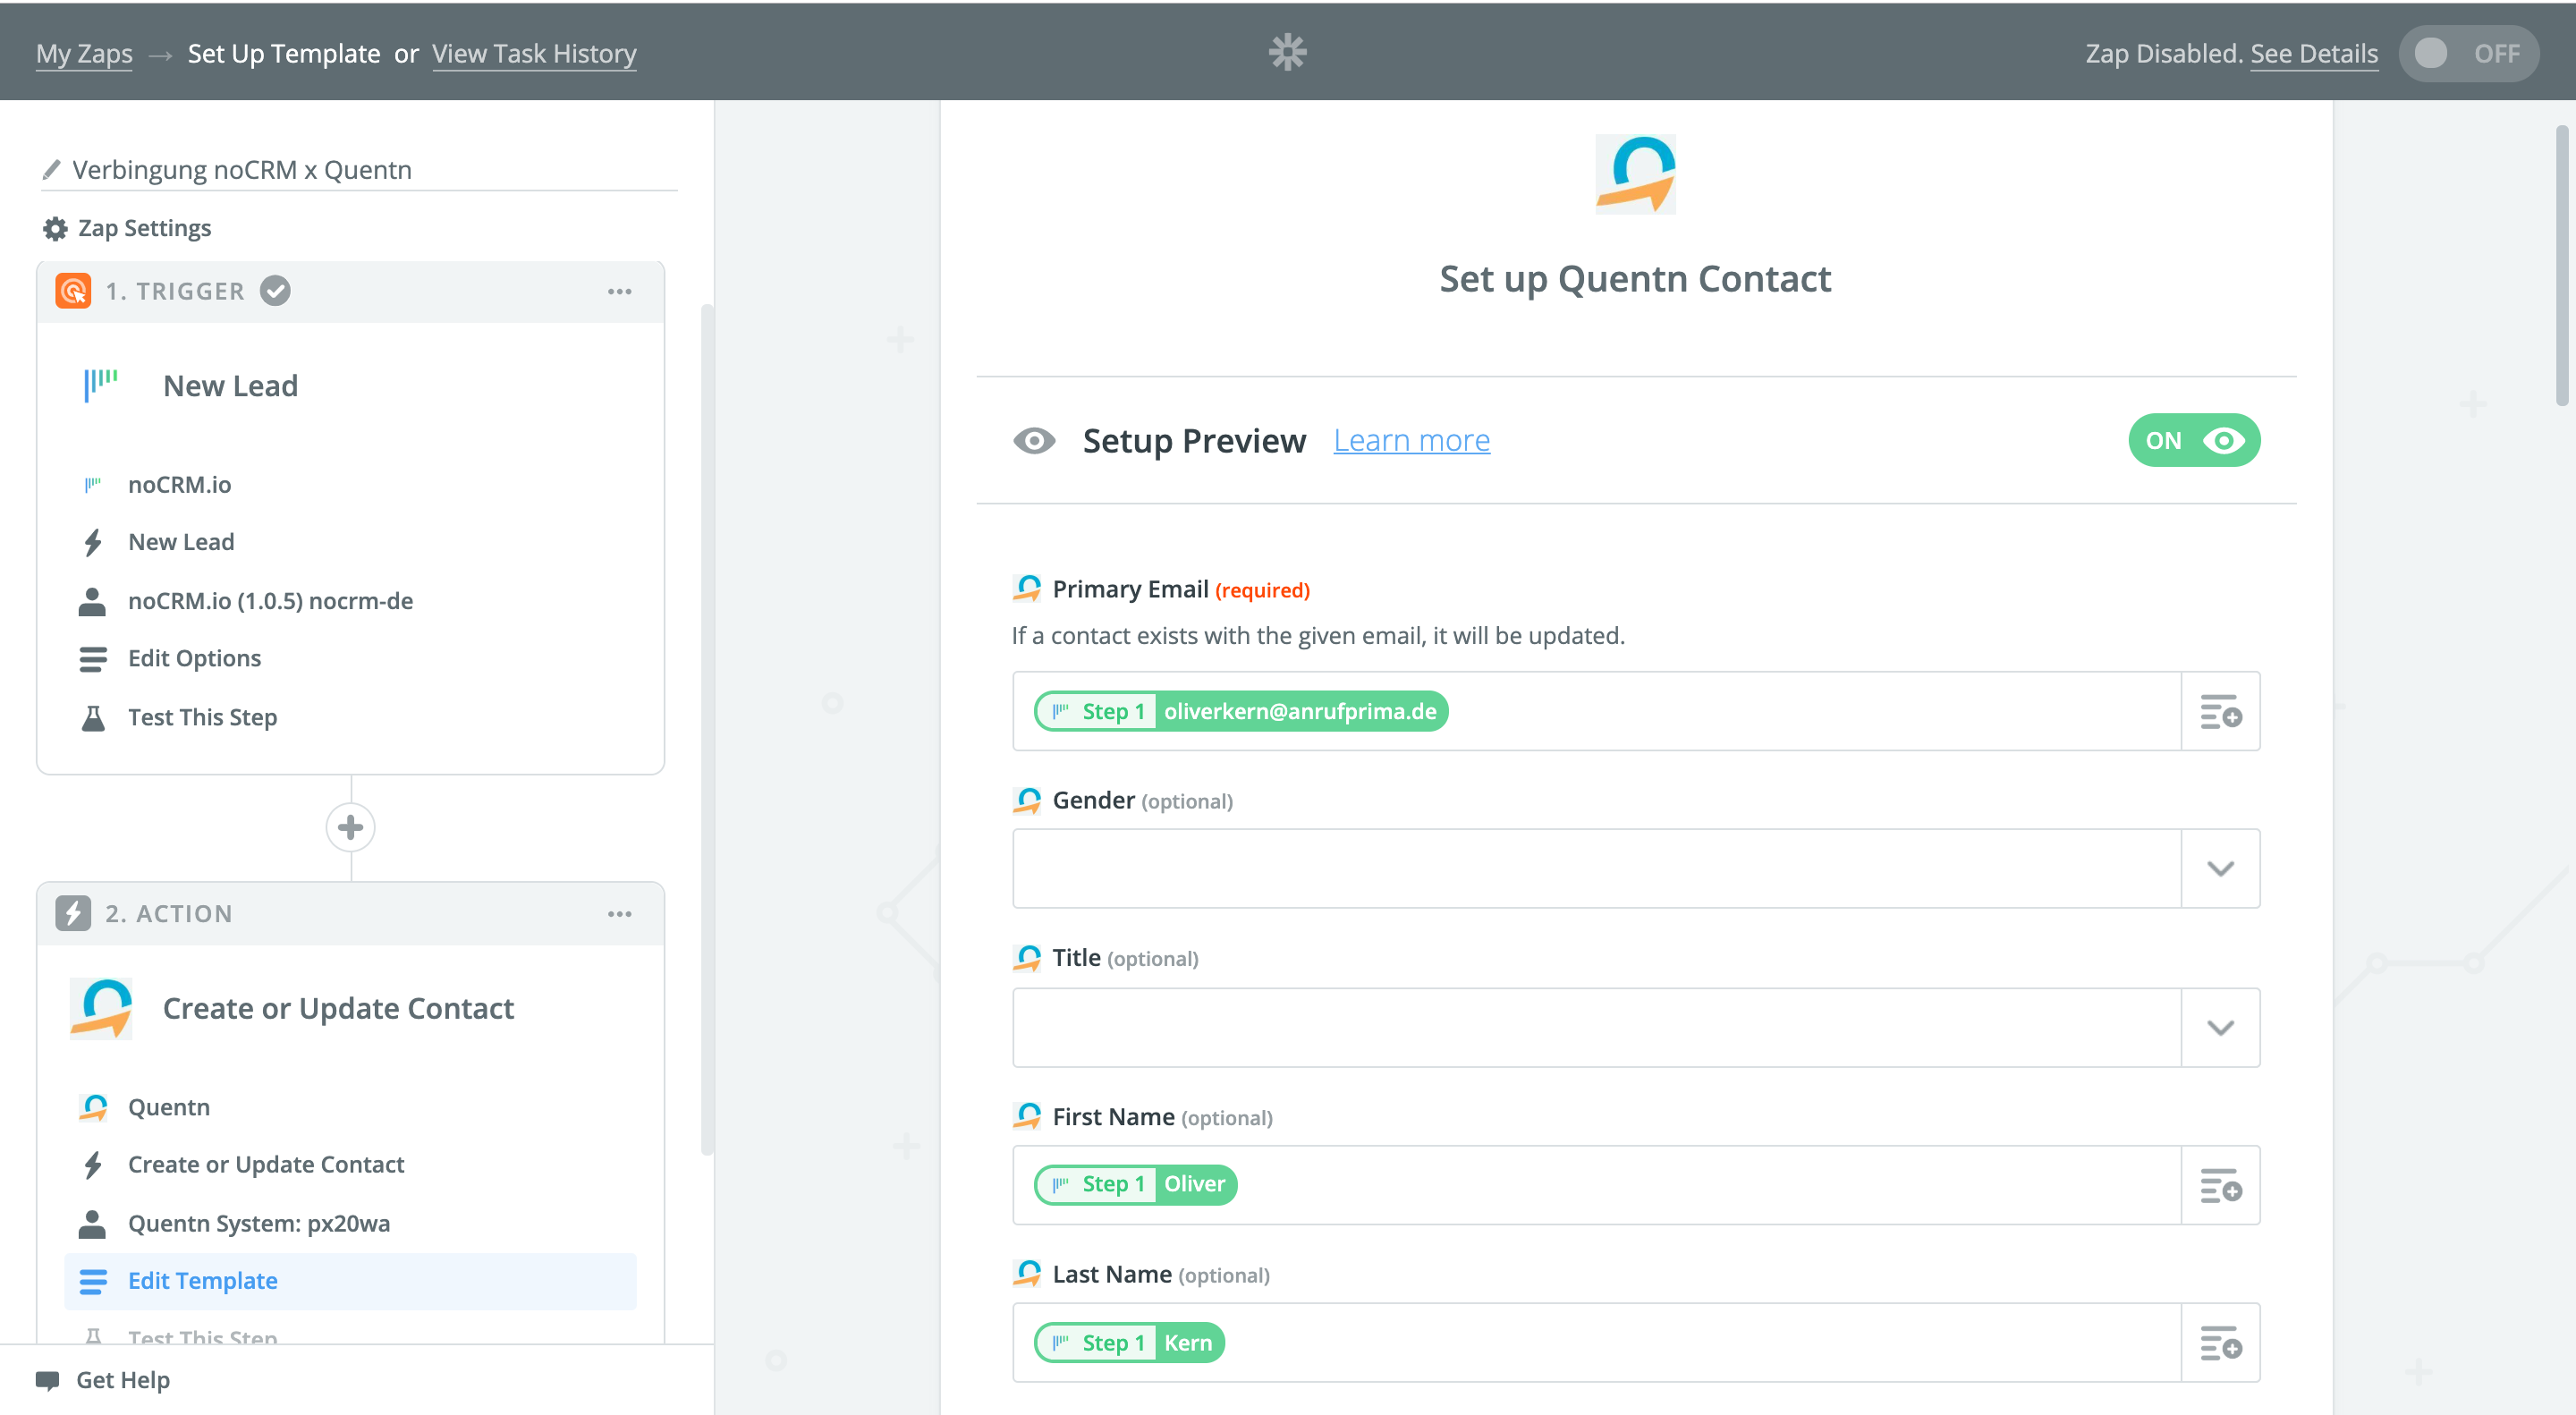Click the Learn more link
The width and height of the screenshot is (2576, 1415).
(x=1411, y=441)
